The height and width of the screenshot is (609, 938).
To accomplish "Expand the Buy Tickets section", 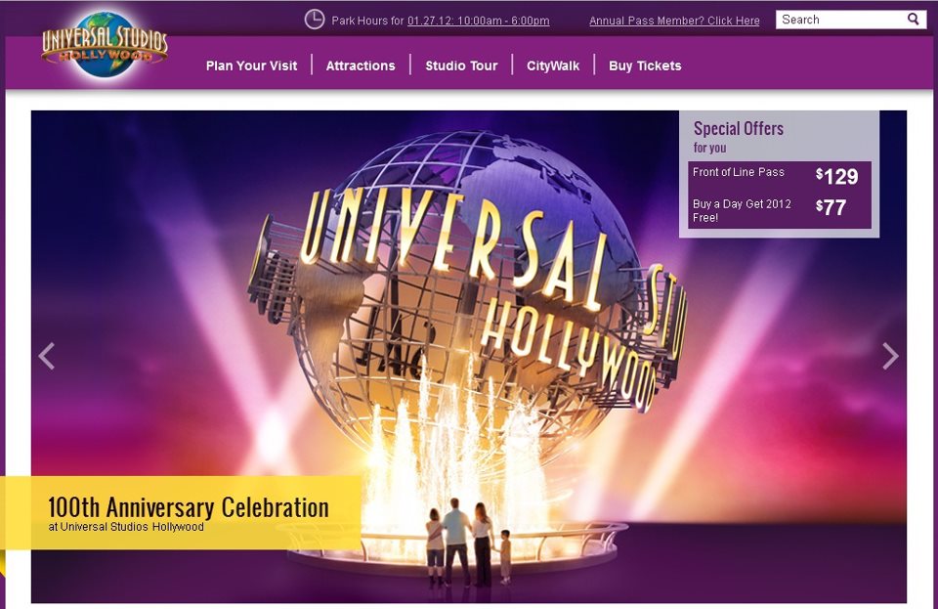I will [644, 65].
